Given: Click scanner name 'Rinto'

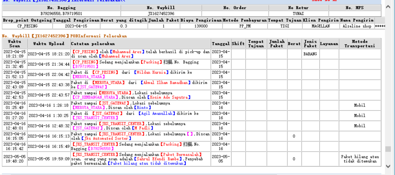Looking at the screenshot, I should click(x=143, y=108).
